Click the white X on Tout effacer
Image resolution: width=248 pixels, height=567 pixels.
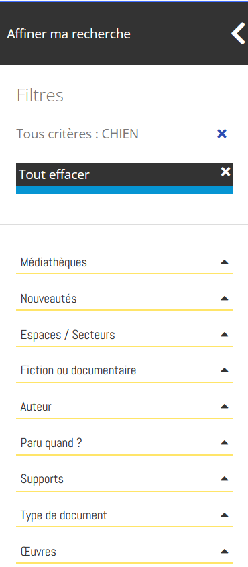226,172
